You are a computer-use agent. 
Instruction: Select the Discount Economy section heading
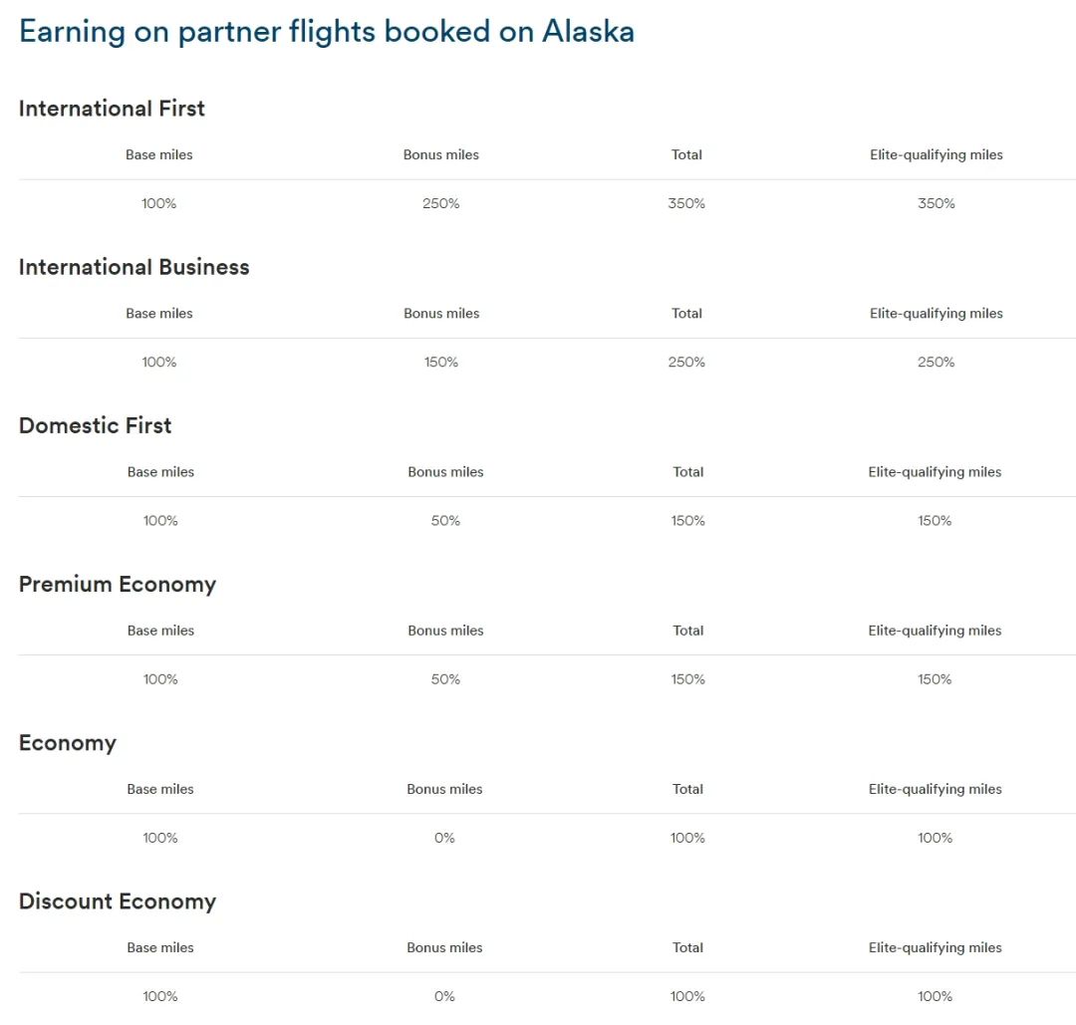(x=117, y=901)
